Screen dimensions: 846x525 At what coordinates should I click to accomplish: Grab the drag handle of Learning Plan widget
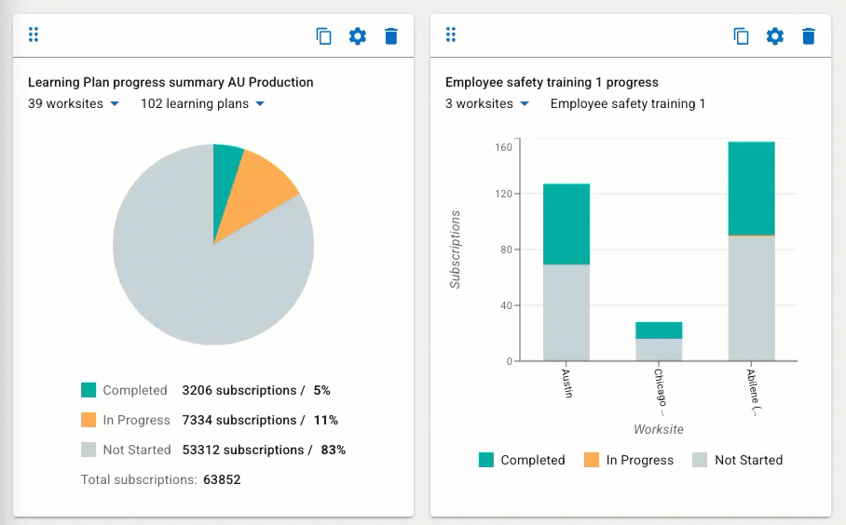coord(34,34)
